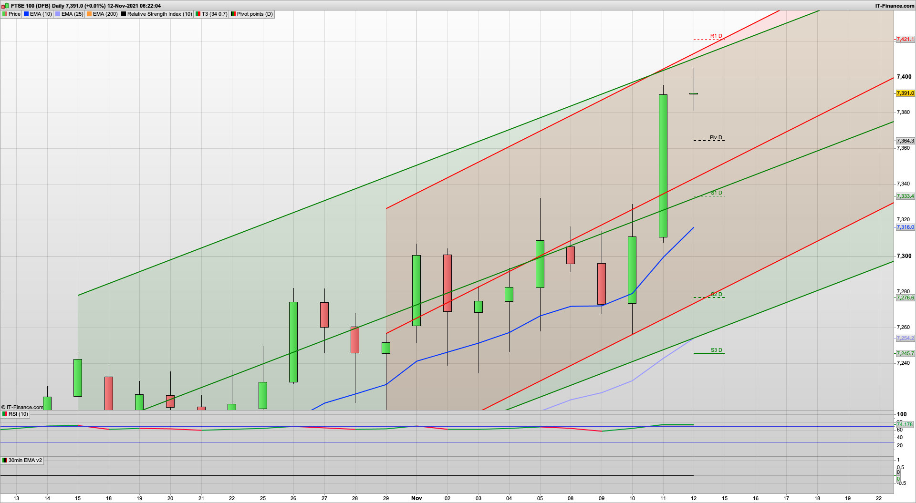Viewport: 916px width, 503px height.
Task: Click the IT-Finance.com copyright text on chart
Action: (22, 407)
